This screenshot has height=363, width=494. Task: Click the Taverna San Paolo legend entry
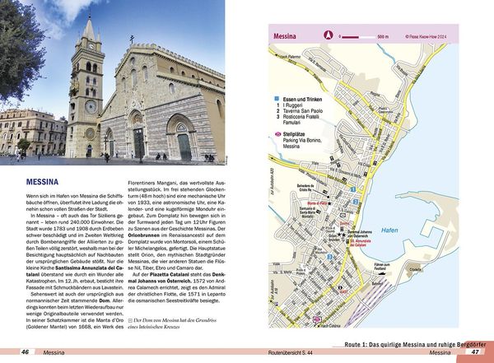[303, 111]
